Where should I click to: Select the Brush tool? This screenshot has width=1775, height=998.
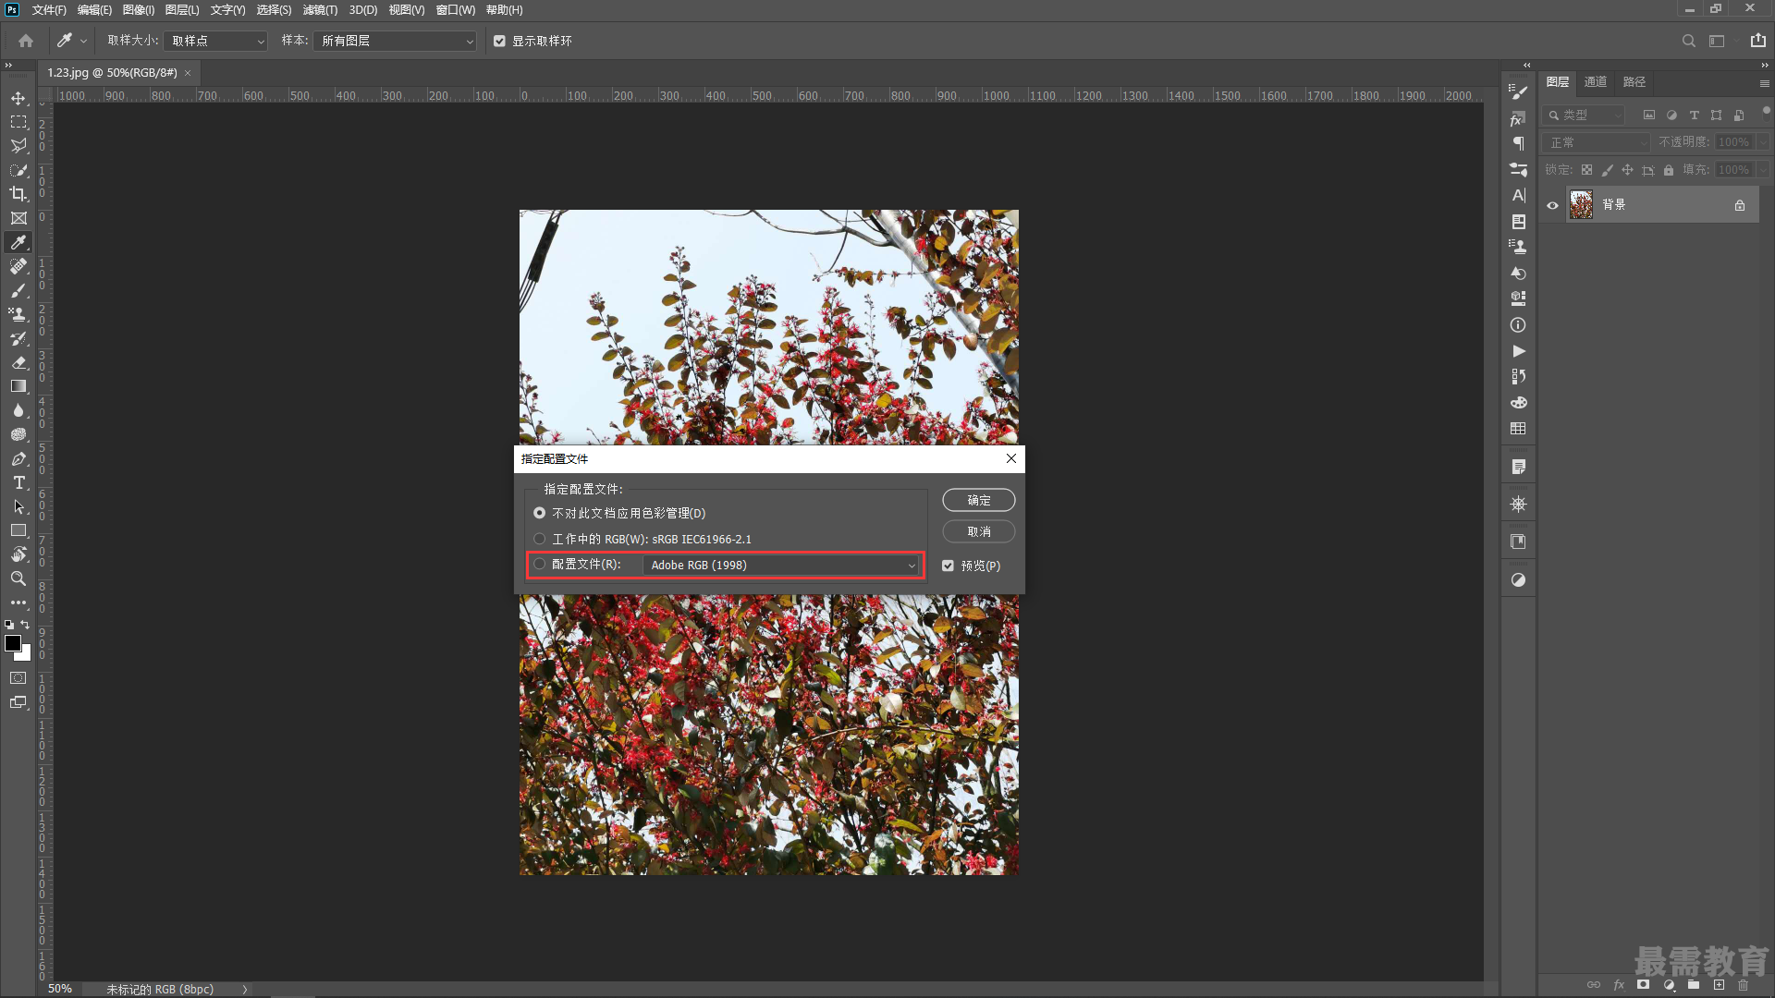pos(18,290)
